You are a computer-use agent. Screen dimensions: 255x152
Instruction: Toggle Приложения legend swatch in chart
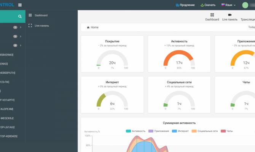[151, 131]
